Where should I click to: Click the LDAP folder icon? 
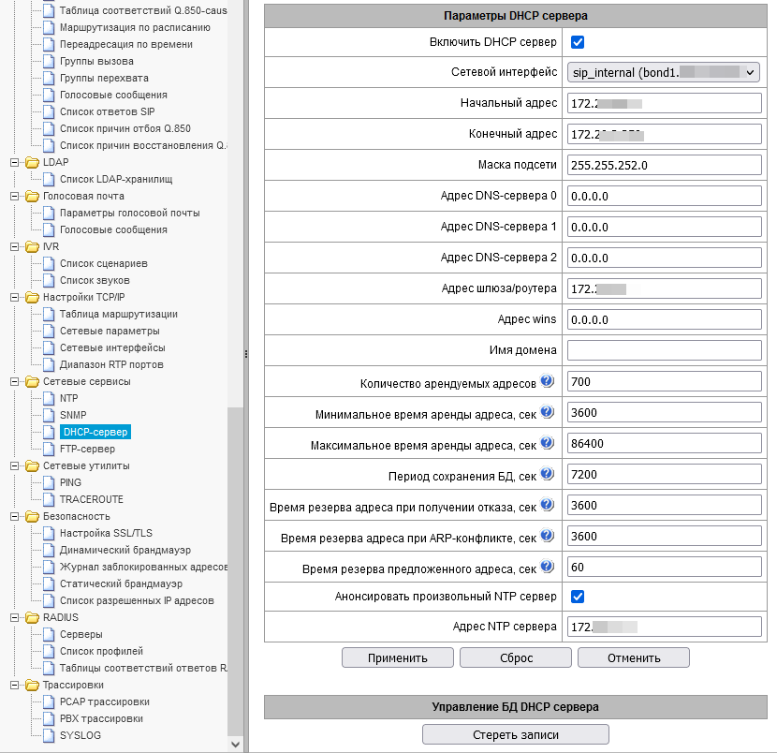[x=32, y=162]
